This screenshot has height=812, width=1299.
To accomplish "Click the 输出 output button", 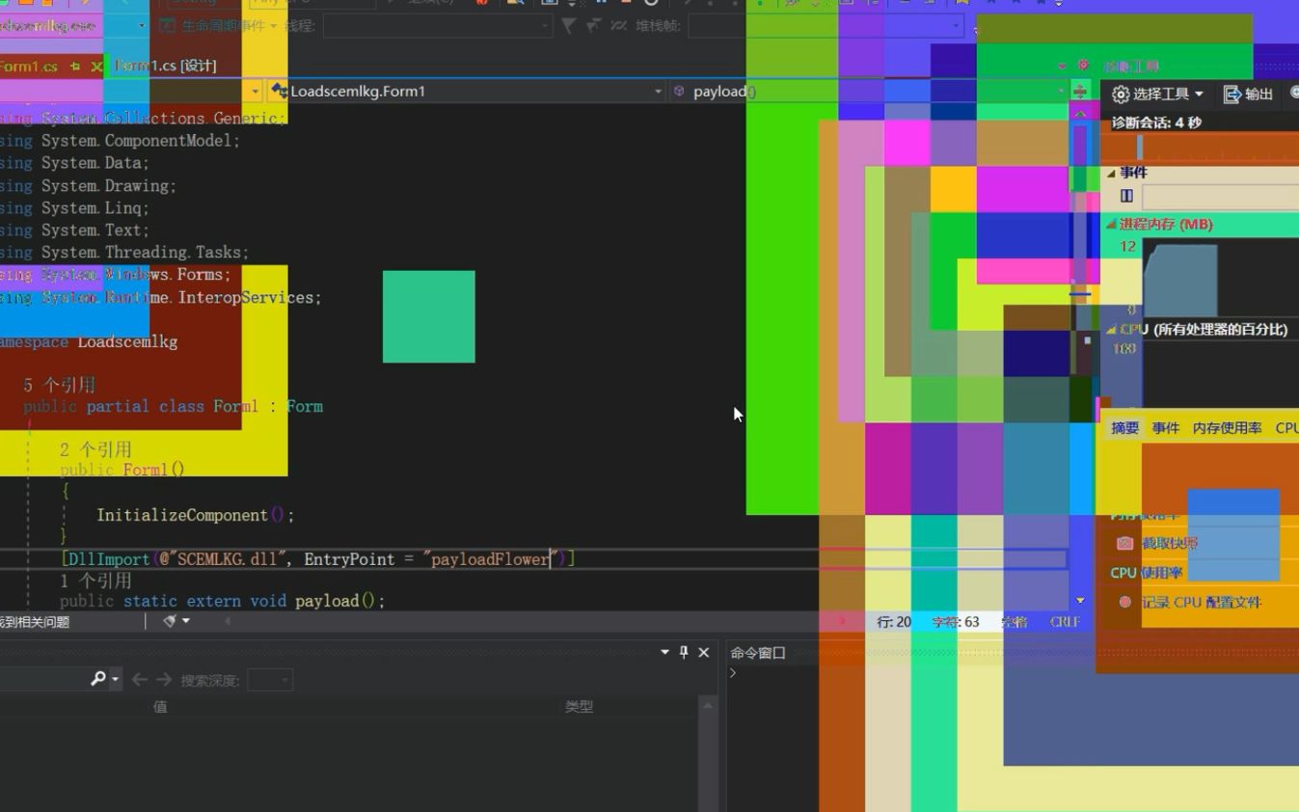I will [1249, 94].
